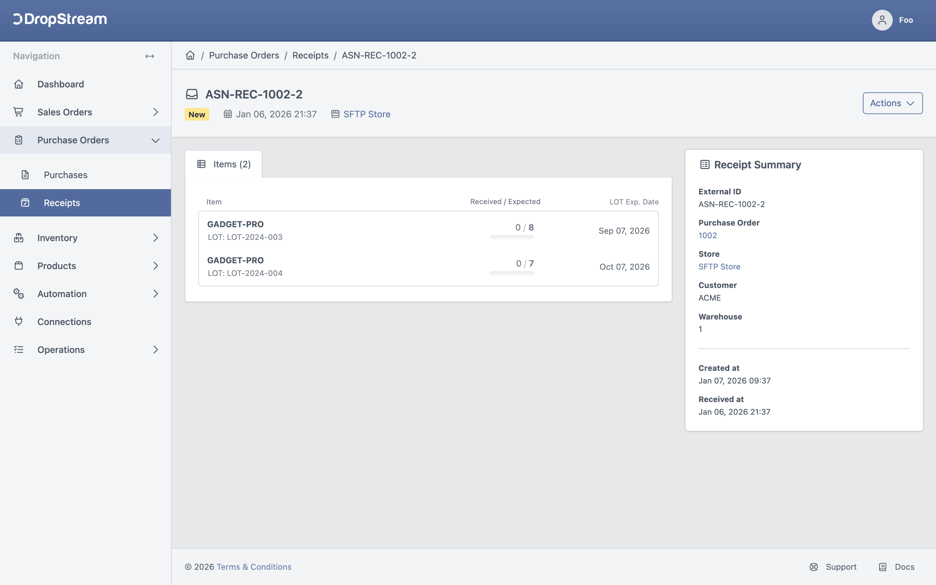Image resolution: width=936 pixels, height=585 pixels.
Task: Click the Foo username text
Action: click(x=906, y=20)
